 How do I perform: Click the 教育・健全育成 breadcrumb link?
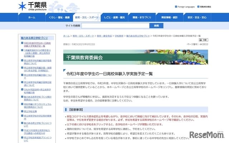[x=104, y=36]
